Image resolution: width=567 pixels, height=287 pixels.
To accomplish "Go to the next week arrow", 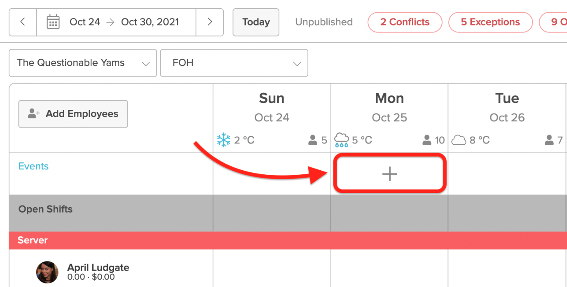I will click(x=209, y=22).
